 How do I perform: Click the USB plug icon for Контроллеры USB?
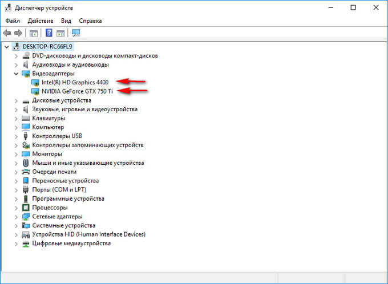pos(25,136)
